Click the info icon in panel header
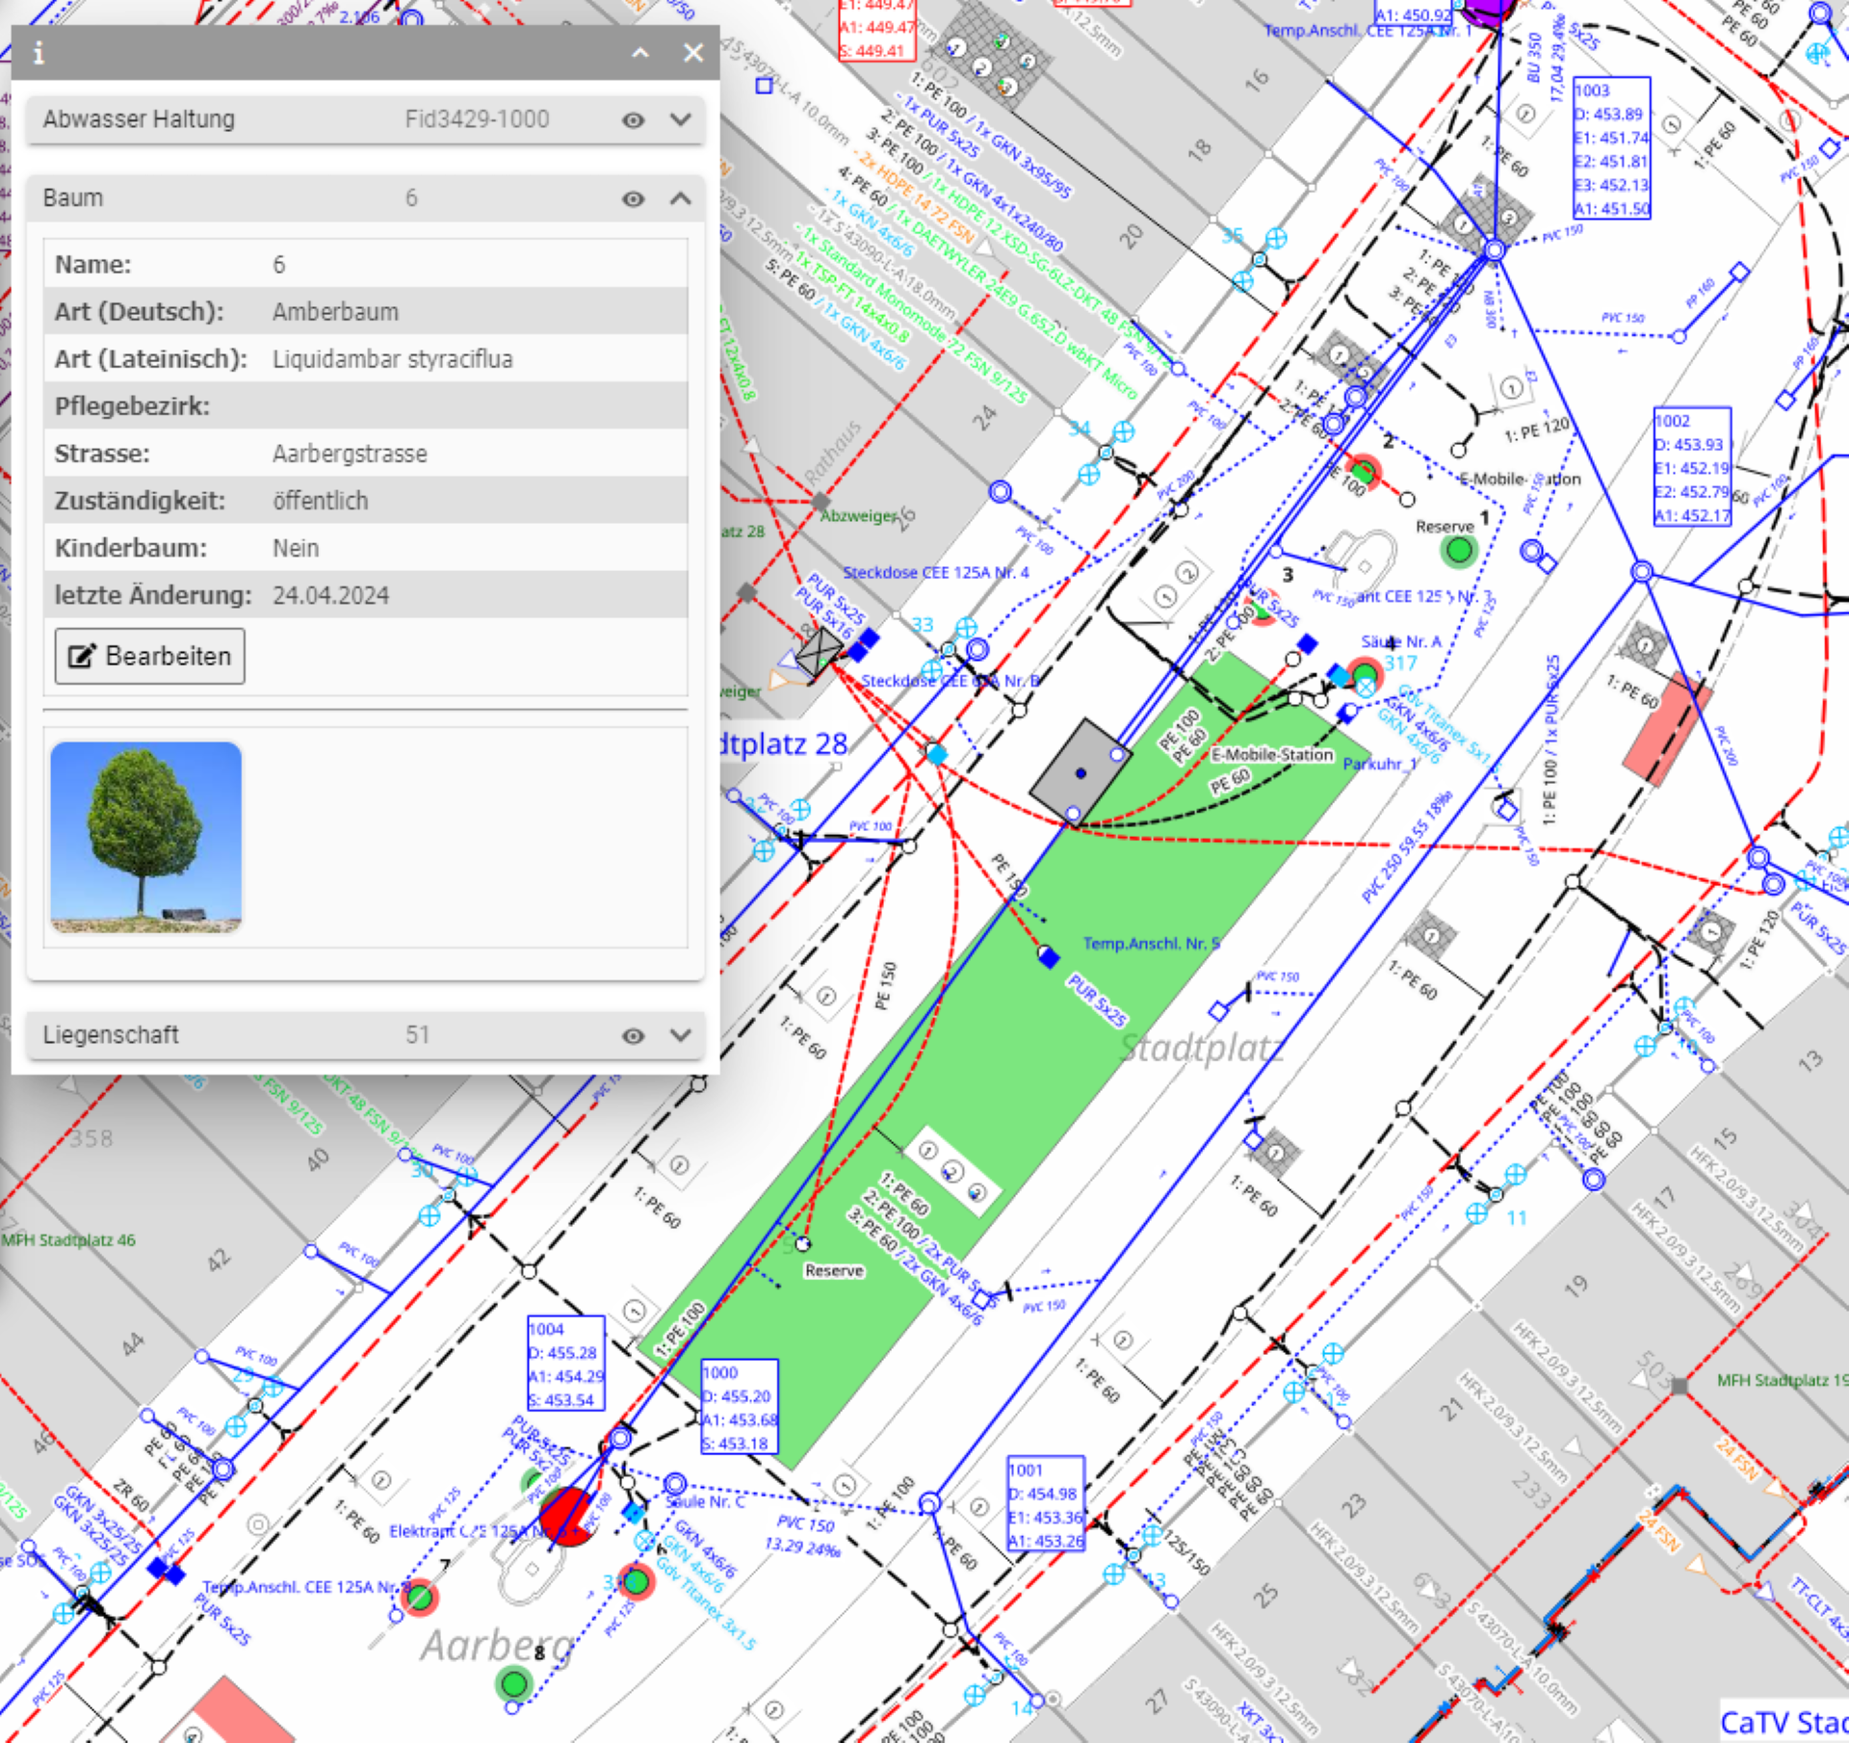 click(39, 53)
